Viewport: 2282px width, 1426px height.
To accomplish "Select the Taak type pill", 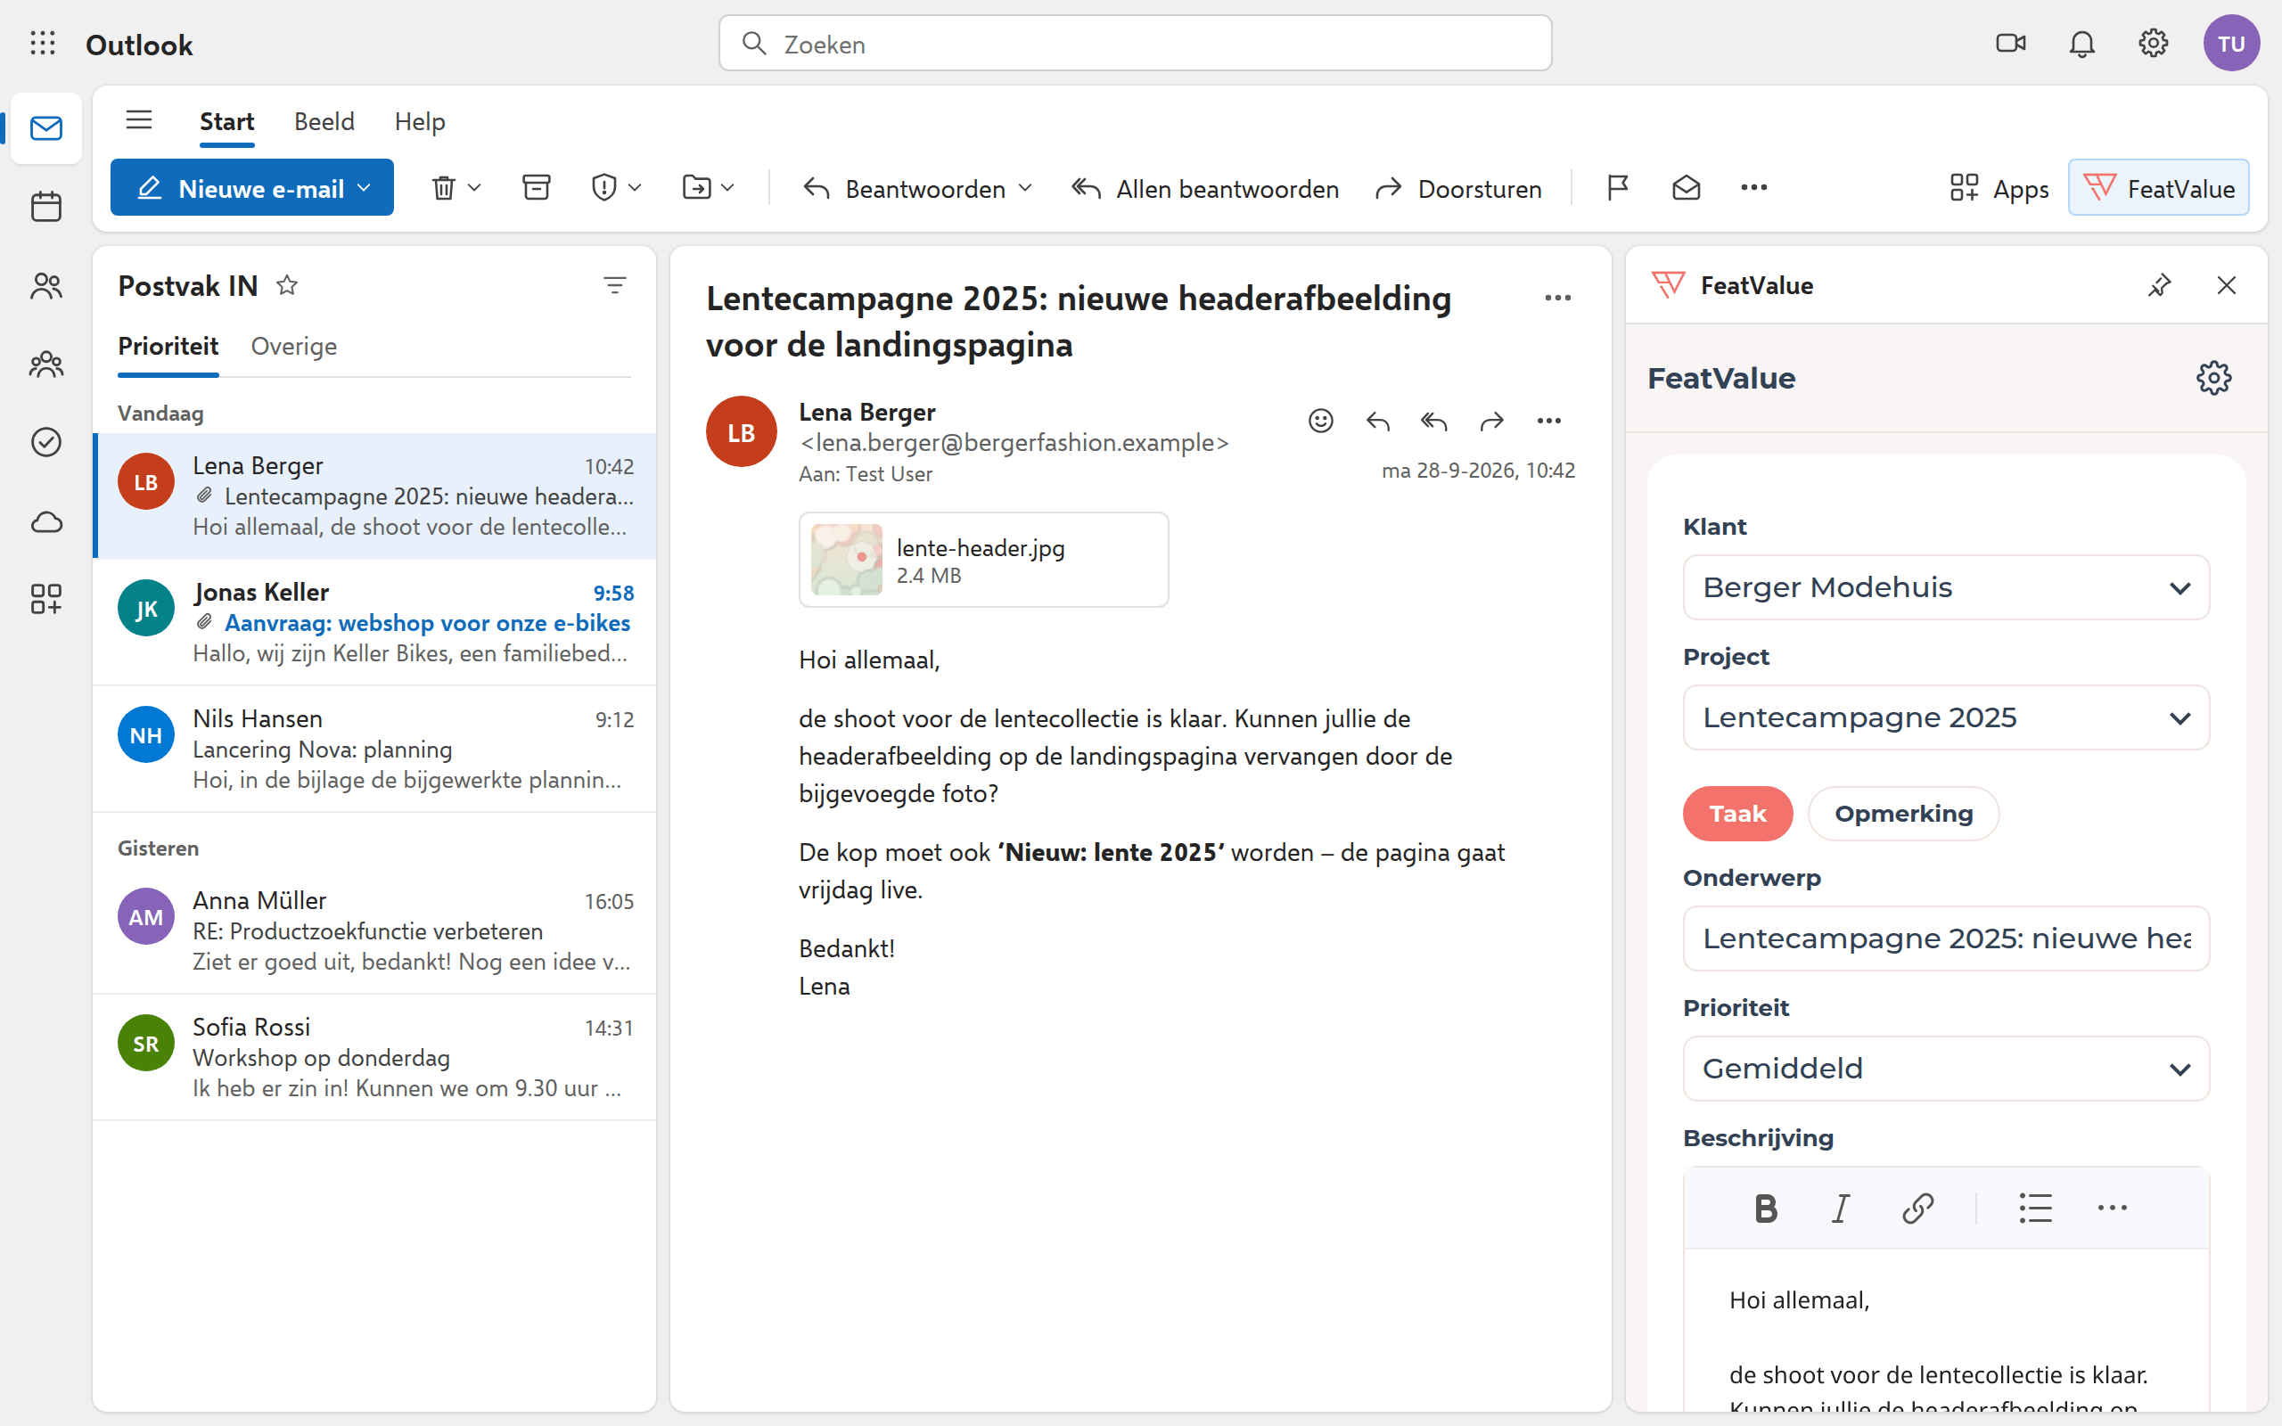I will [x=1737, y=813].
